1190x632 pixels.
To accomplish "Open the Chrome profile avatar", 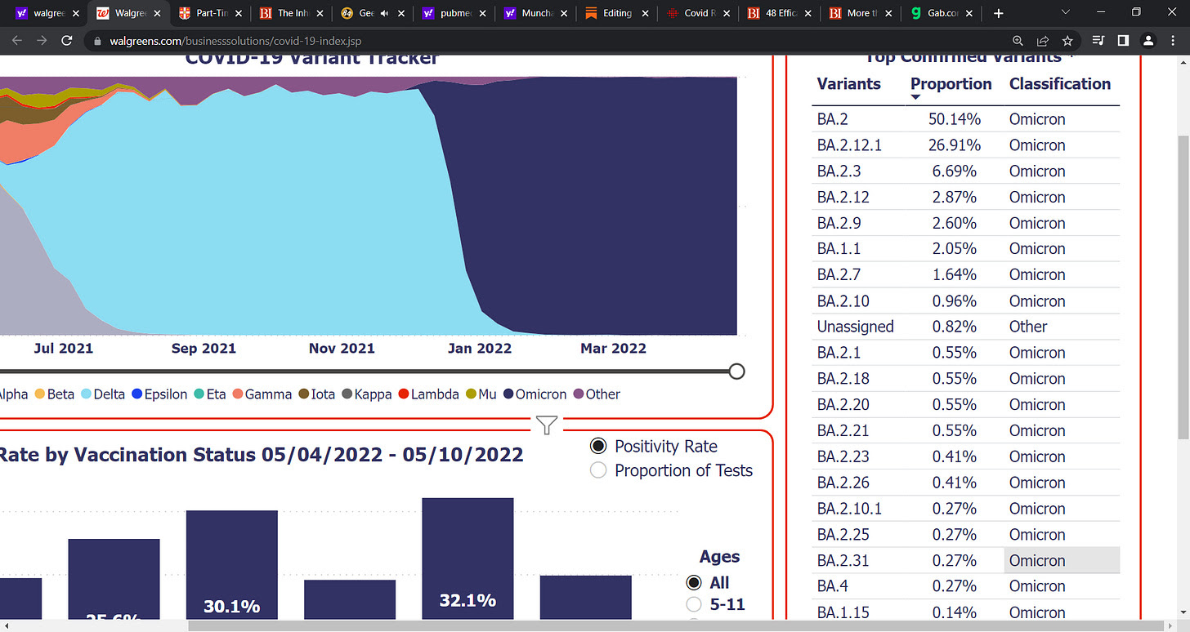I will point(1148,40).
